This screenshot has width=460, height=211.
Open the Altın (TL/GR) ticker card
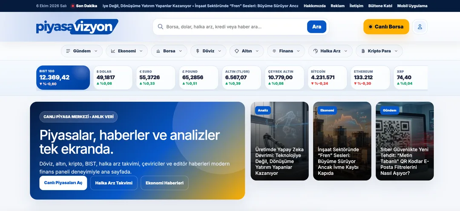coord(242,77)
